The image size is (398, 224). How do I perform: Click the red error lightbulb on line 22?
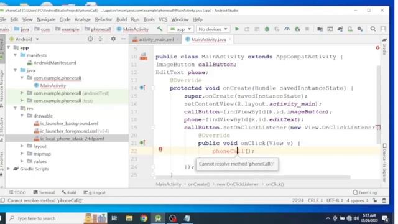click(160, 149)
